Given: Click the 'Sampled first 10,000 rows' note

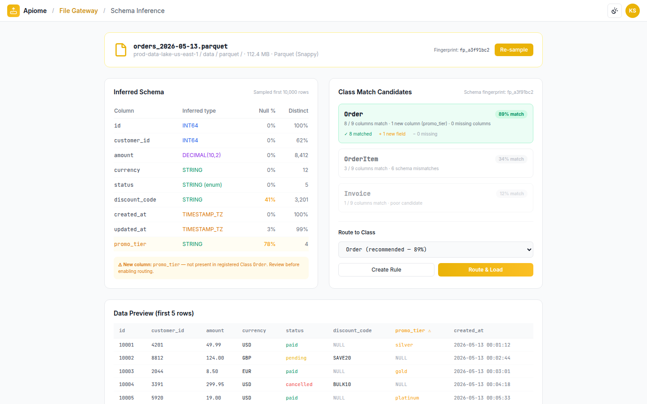Looking at the screenshot, I should point(281,92).
